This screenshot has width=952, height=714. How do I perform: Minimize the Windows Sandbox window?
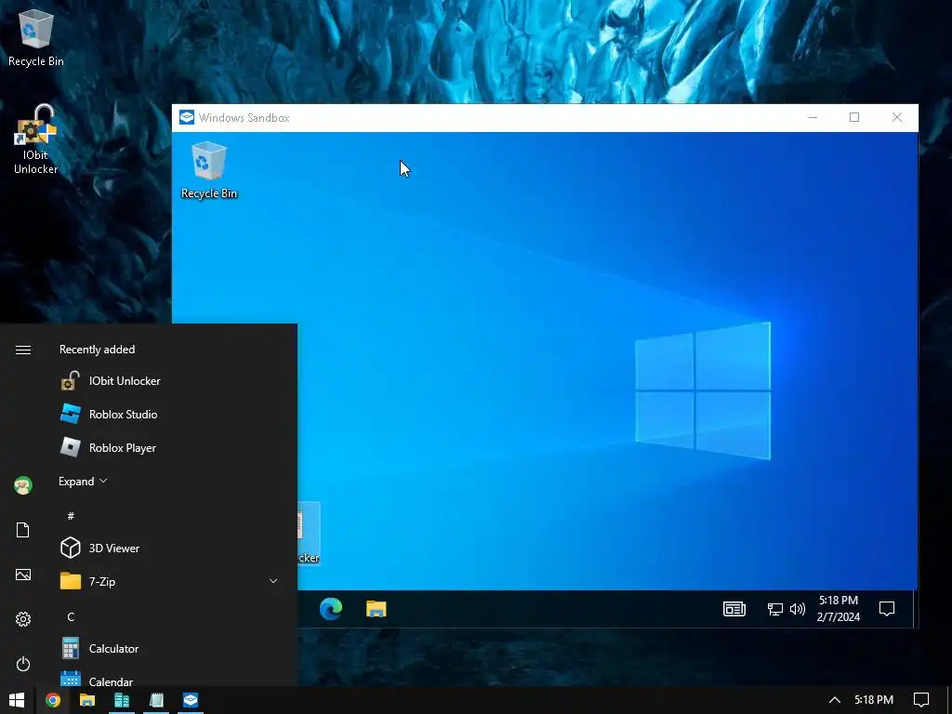pyautogui.click(x=813, y=117)
